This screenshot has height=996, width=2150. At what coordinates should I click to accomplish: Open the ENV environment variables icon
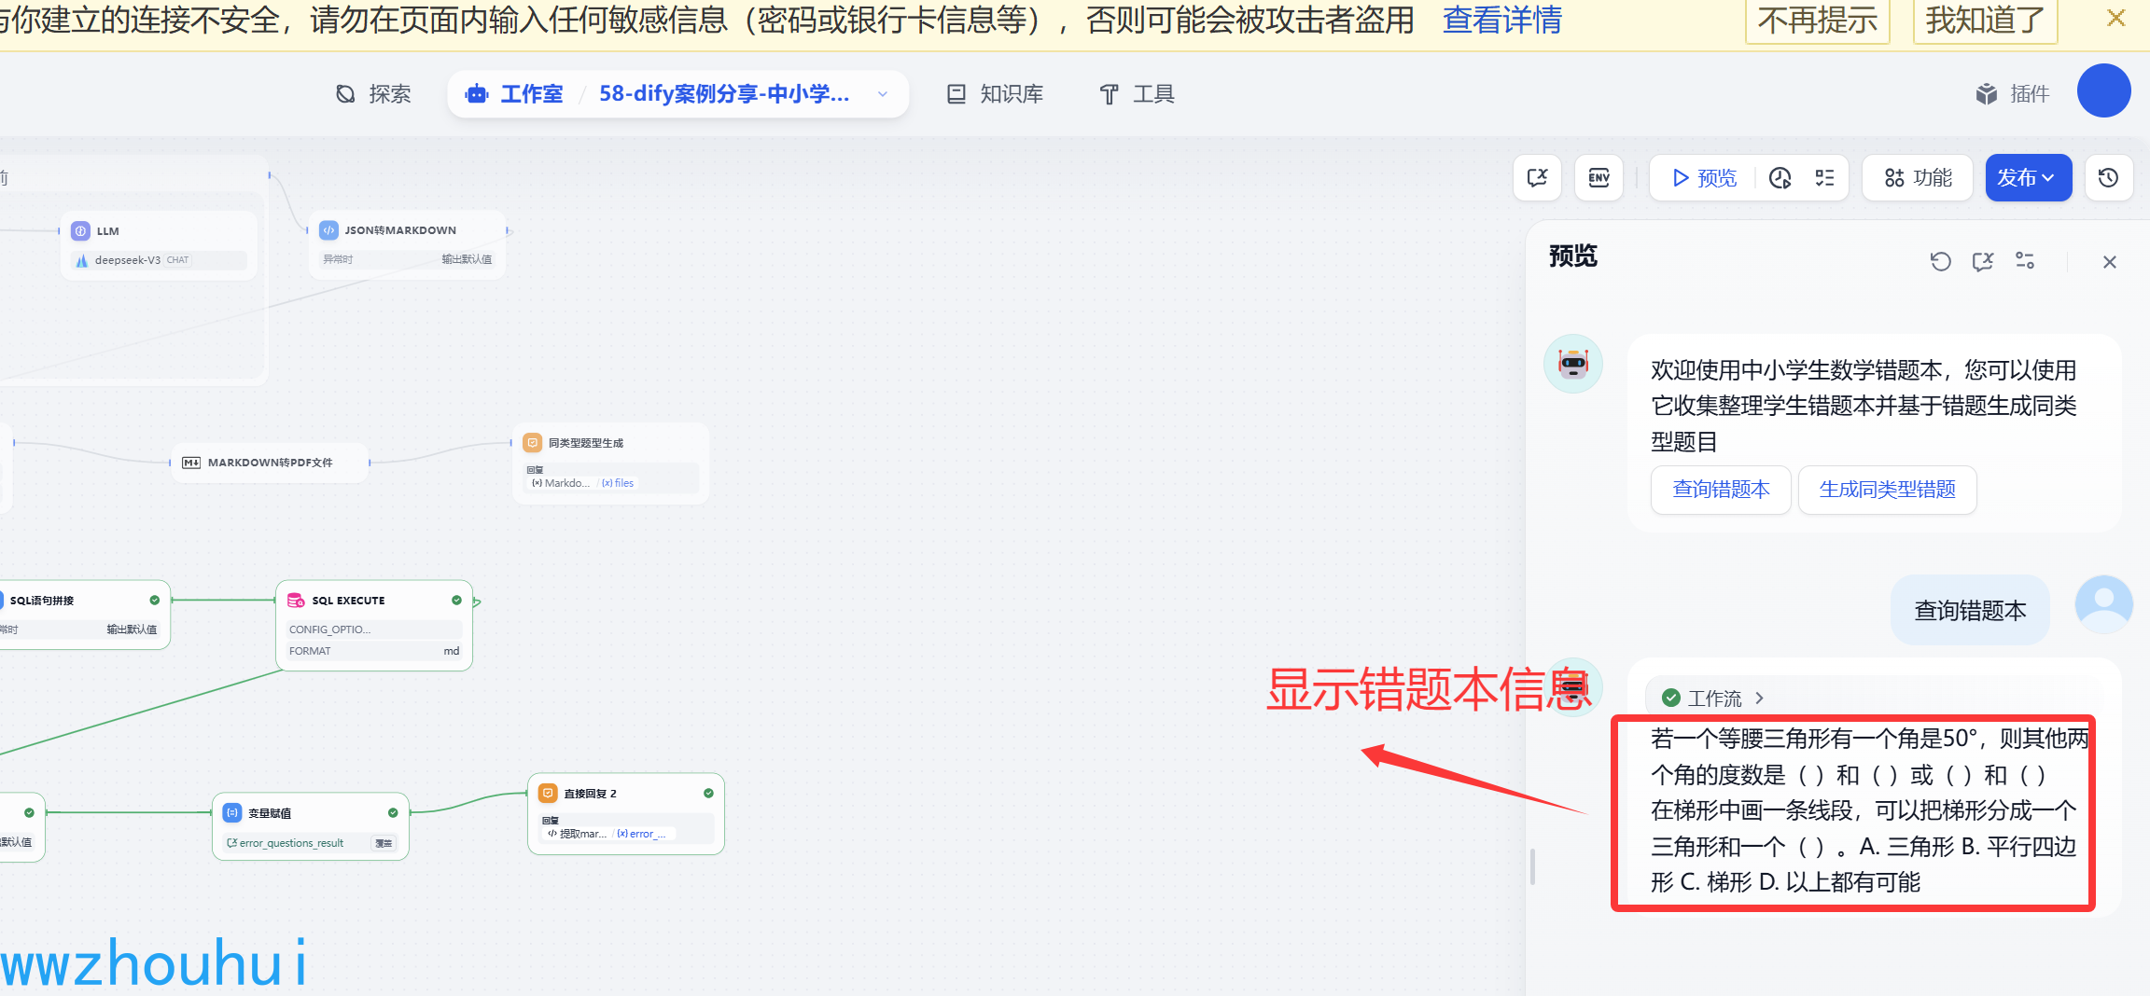[x=1599, y=177]
